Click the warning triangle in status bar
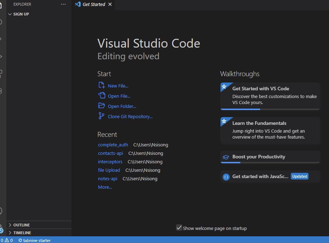The width and height of the screenshot is (329, 243). pyautogui.click(x=7, y=240)
